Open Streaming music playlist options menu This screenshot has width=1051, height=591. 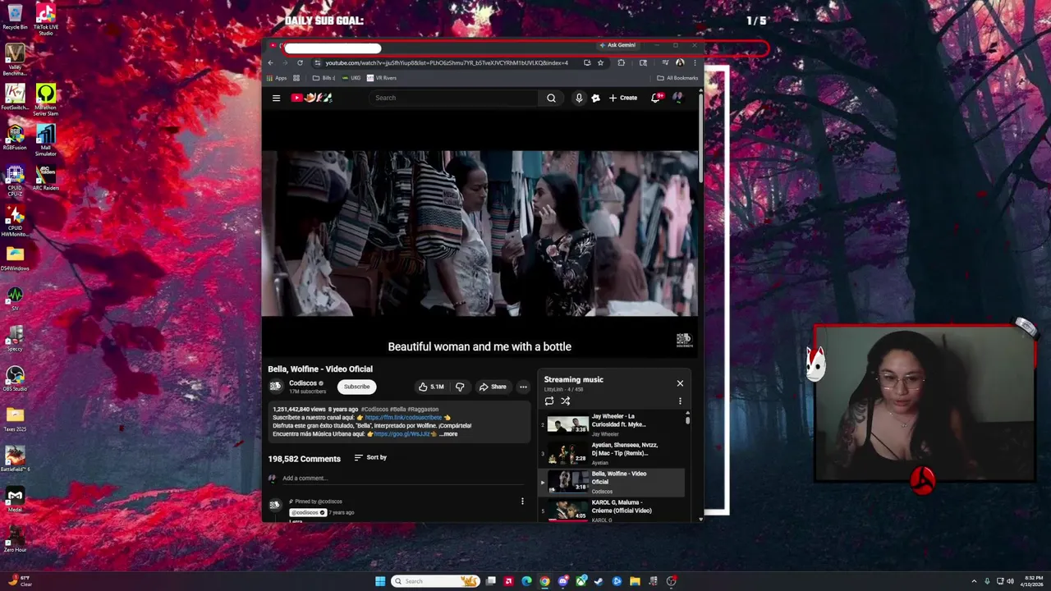tap(680, 401)
